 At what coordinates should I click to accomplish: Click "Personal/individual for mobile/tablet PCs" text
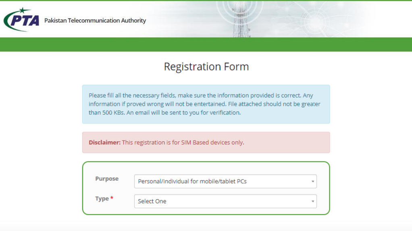coord(192,181)
